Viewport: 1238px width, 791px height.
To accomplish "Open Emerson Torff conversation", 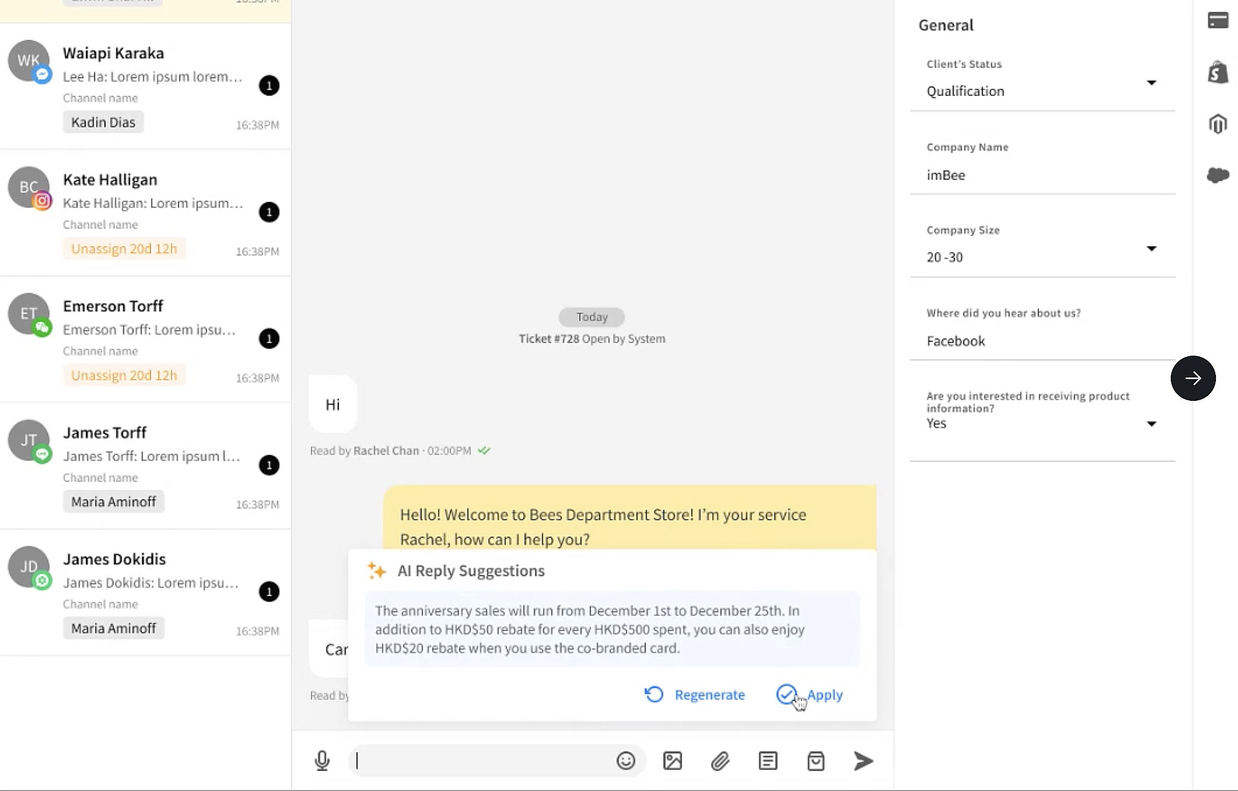I will coord(146,339).
